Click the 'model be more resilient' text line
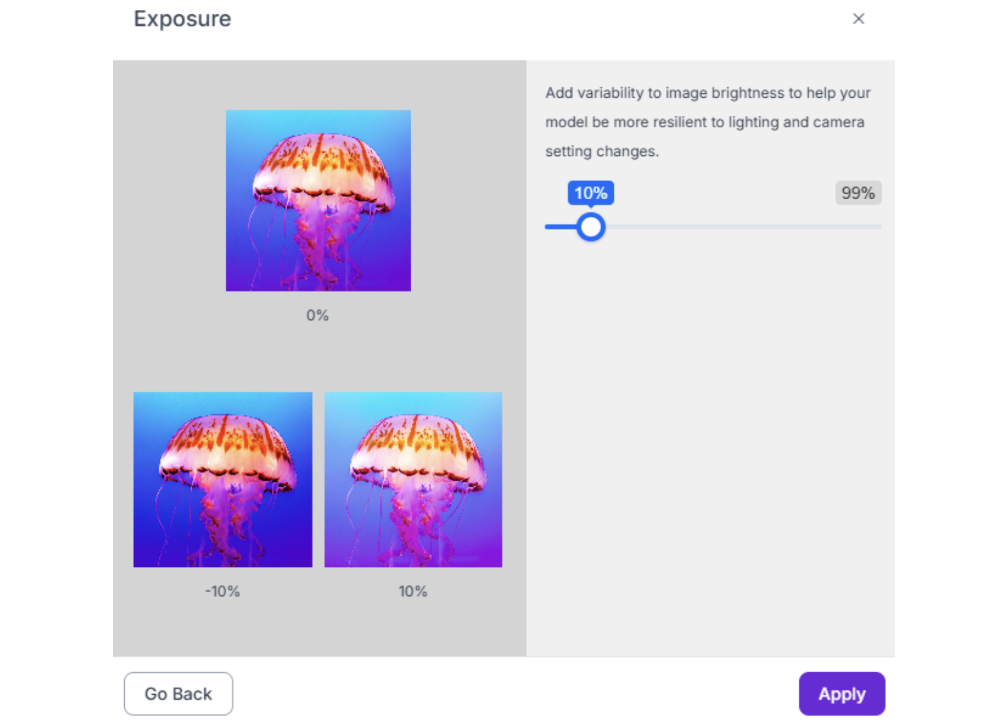The height and width of the screenshot is (728, 983). pyautogui.click(x=705, y=122)
